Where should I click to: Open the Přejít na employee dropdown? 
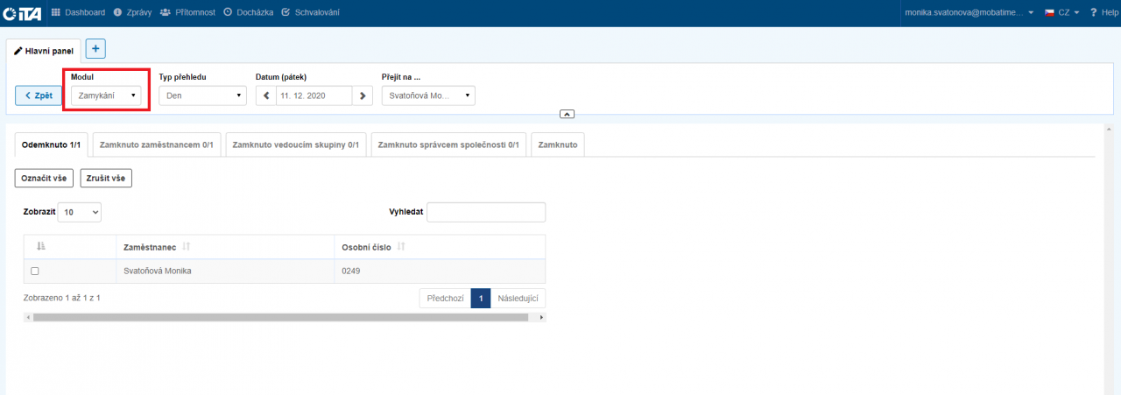[x=428, y=95]
